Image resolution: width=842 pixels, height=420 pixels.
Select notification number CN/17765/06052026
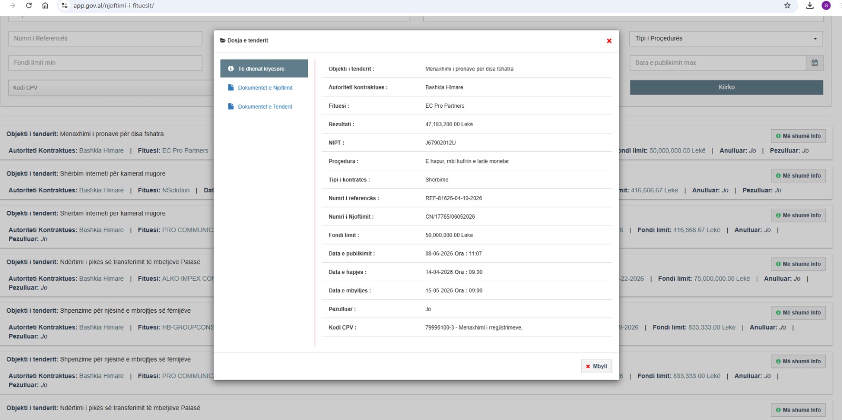click(x=450, y=217)
